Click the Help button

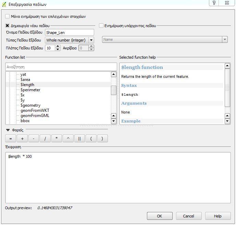coord(218,216)
